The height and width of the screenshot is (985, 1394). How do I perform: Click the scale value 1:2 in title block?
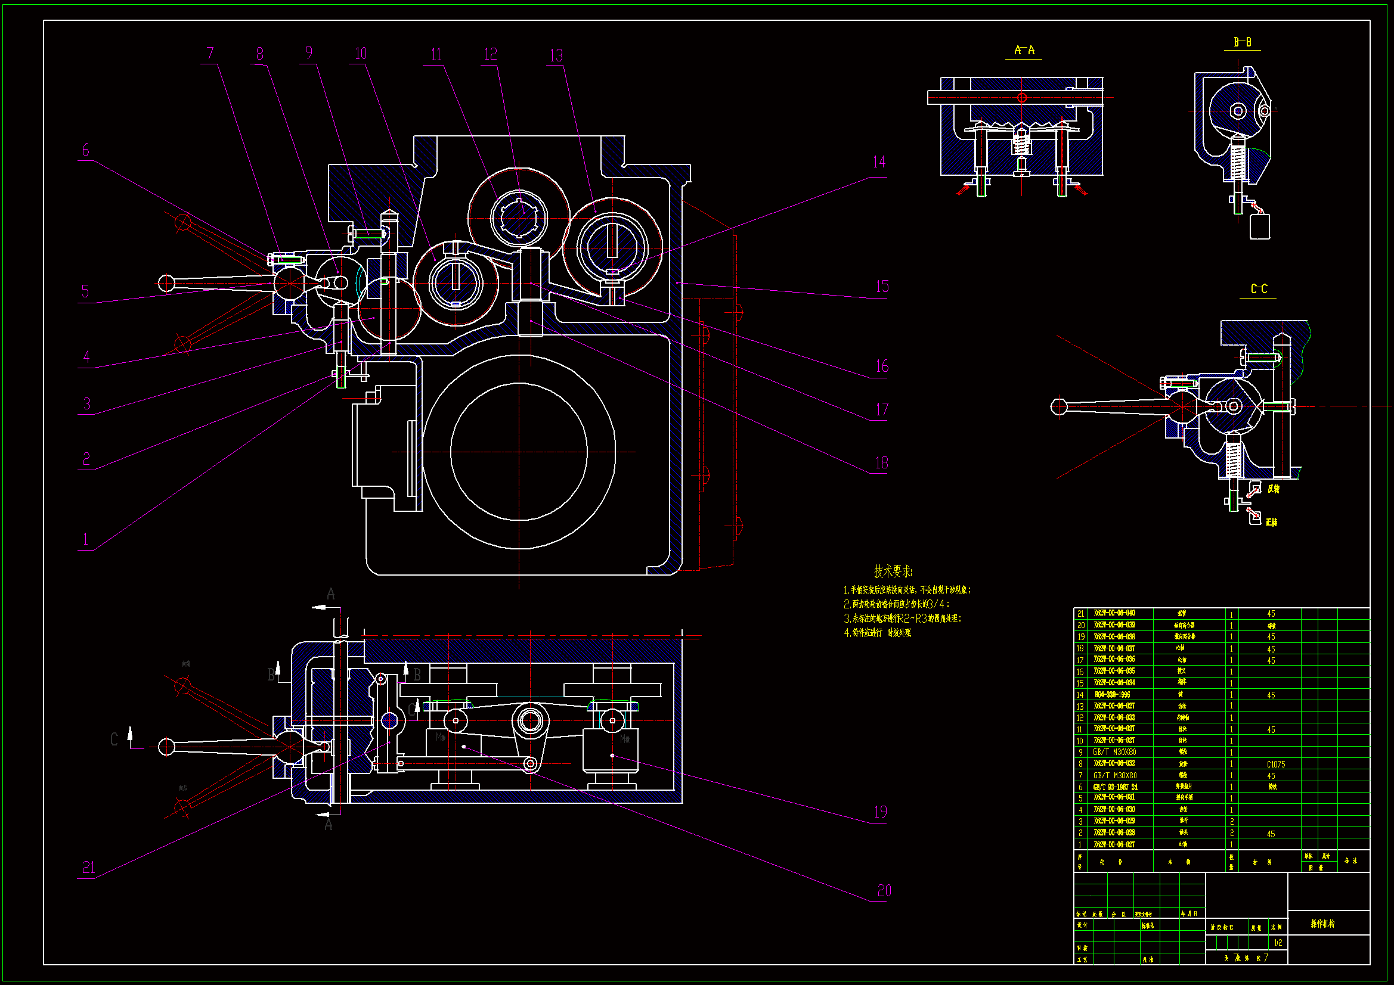click(x=1277, y=943)
